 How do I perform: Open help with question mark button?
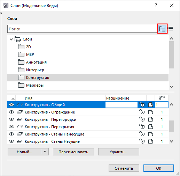156,5
